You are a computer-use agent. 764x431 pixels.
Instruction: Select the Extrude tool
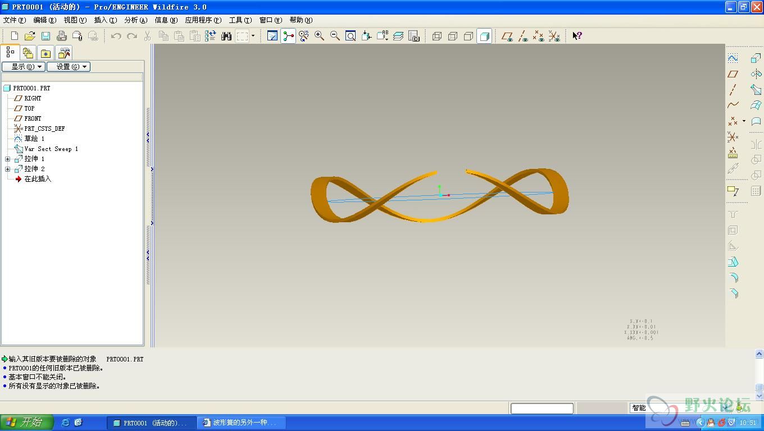tap(756, 58)
